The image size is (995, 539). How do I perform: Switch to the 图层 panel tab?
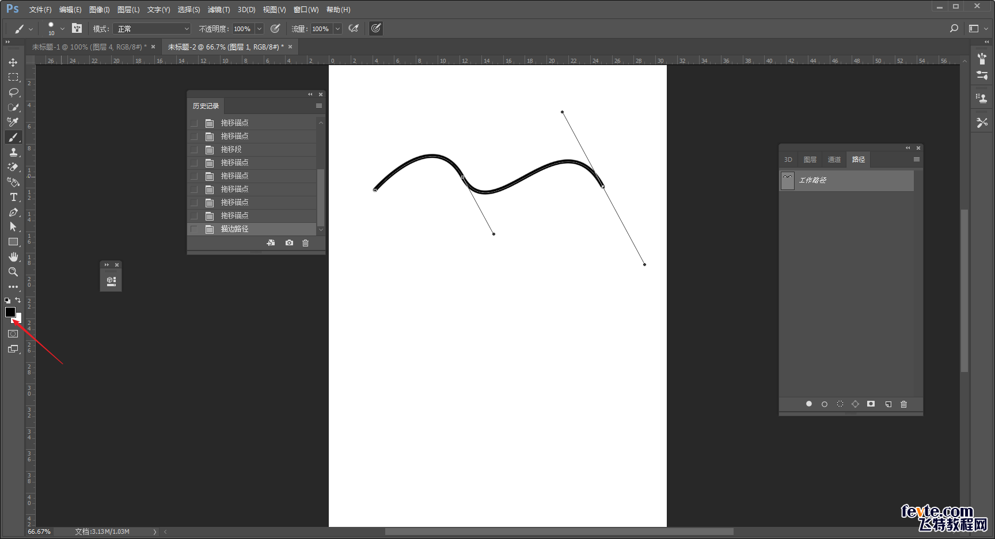click(x=810, y=160)
